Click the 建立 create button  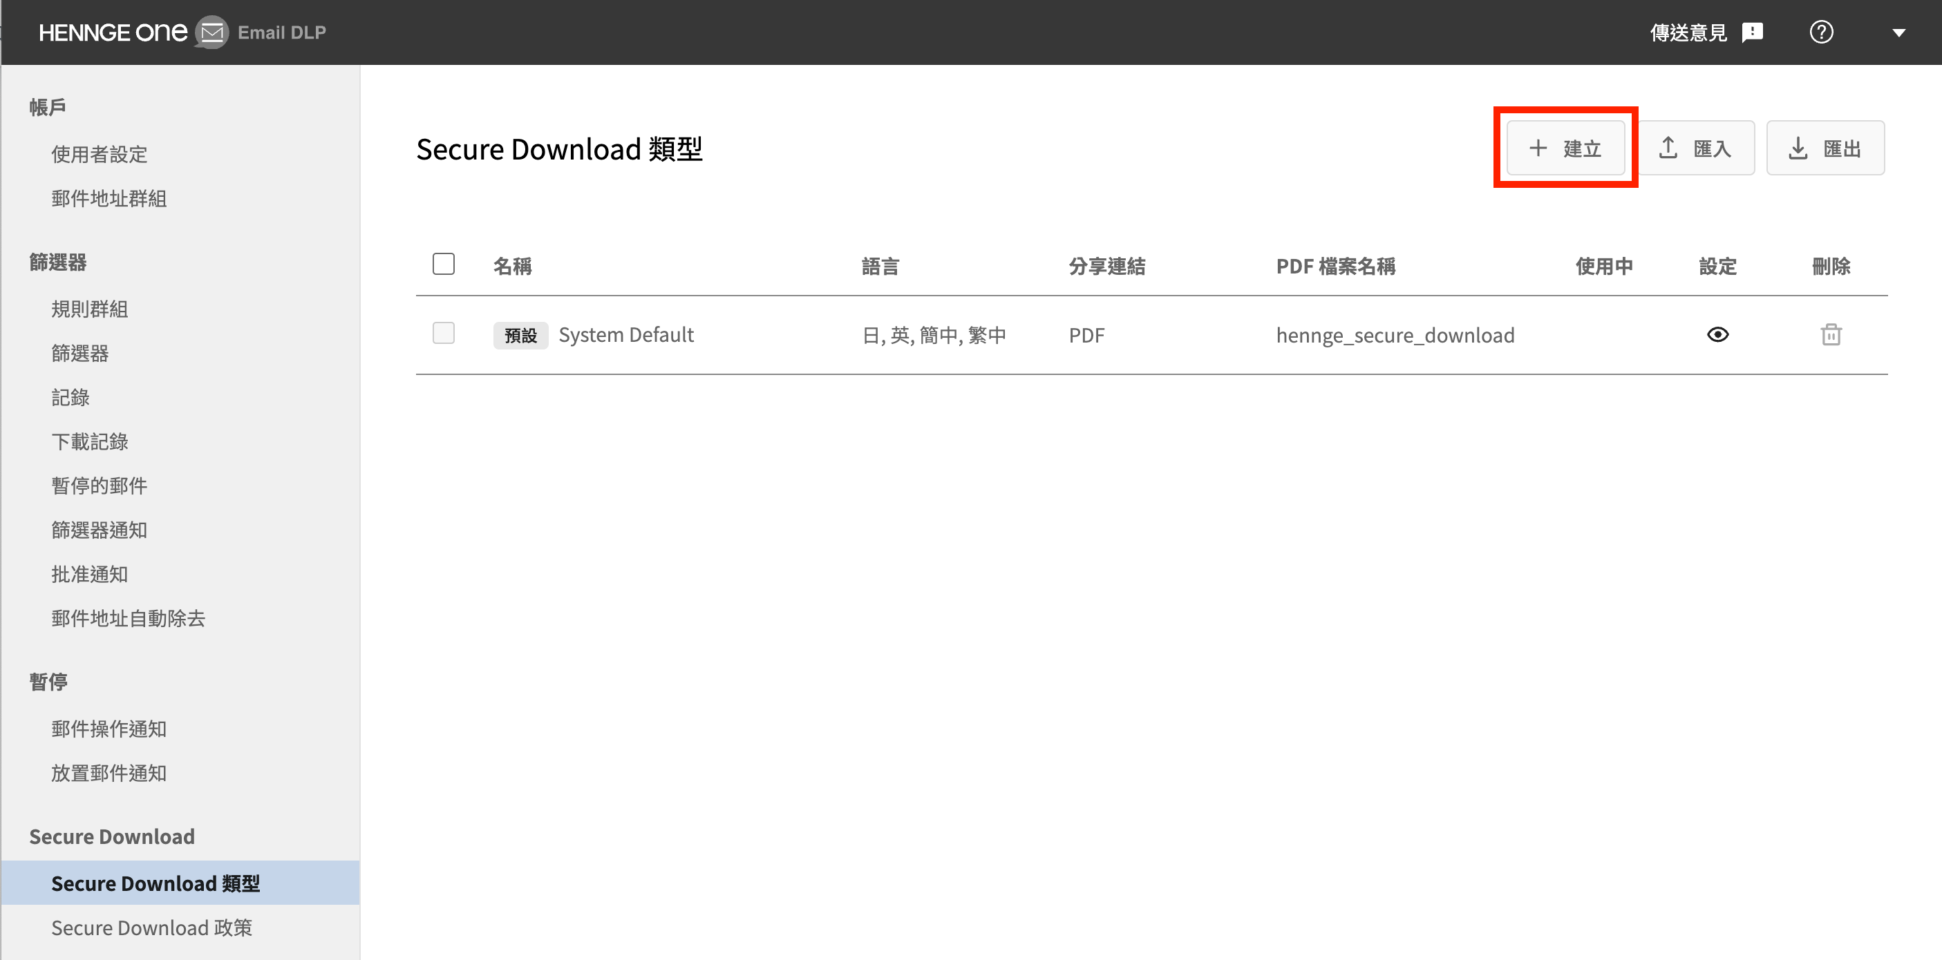pos(1565,148)
